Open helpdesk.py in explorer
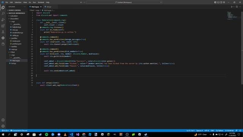The height and width of the screenshot is (137, 243). tap(17, 27)
